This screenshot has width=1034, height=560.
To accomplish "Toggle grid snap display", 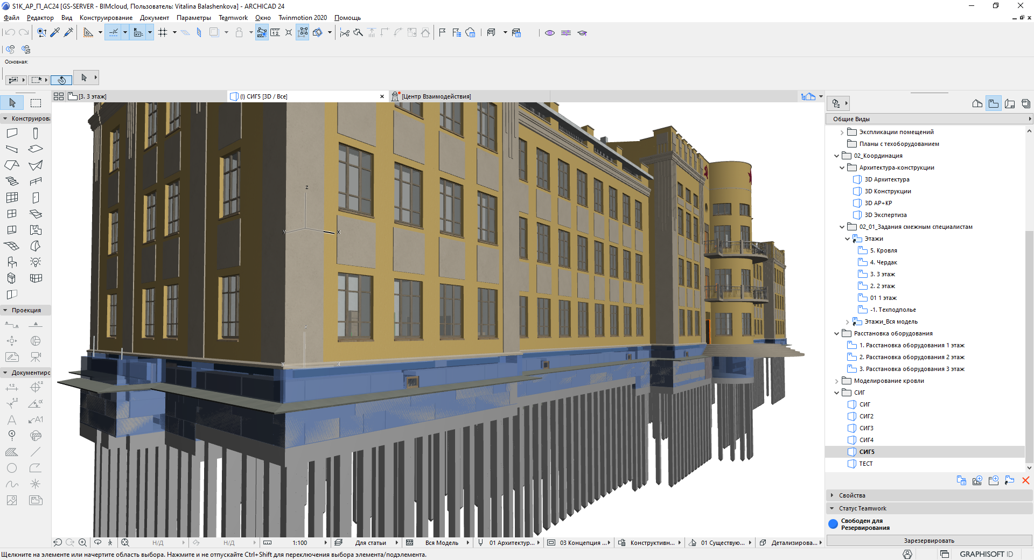I will [x=163, y=33].
